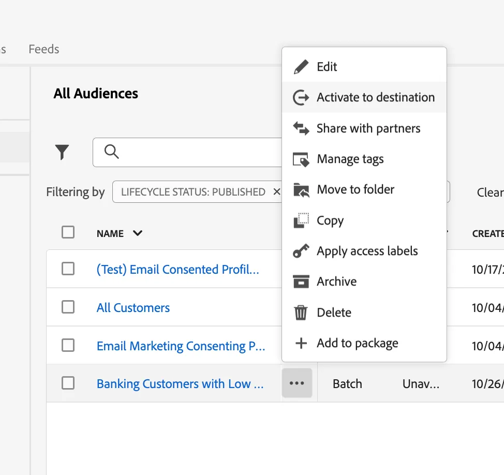Open the Banking Customers with Low audience
Screen dimensions: 504x475
tap(180, 384)
